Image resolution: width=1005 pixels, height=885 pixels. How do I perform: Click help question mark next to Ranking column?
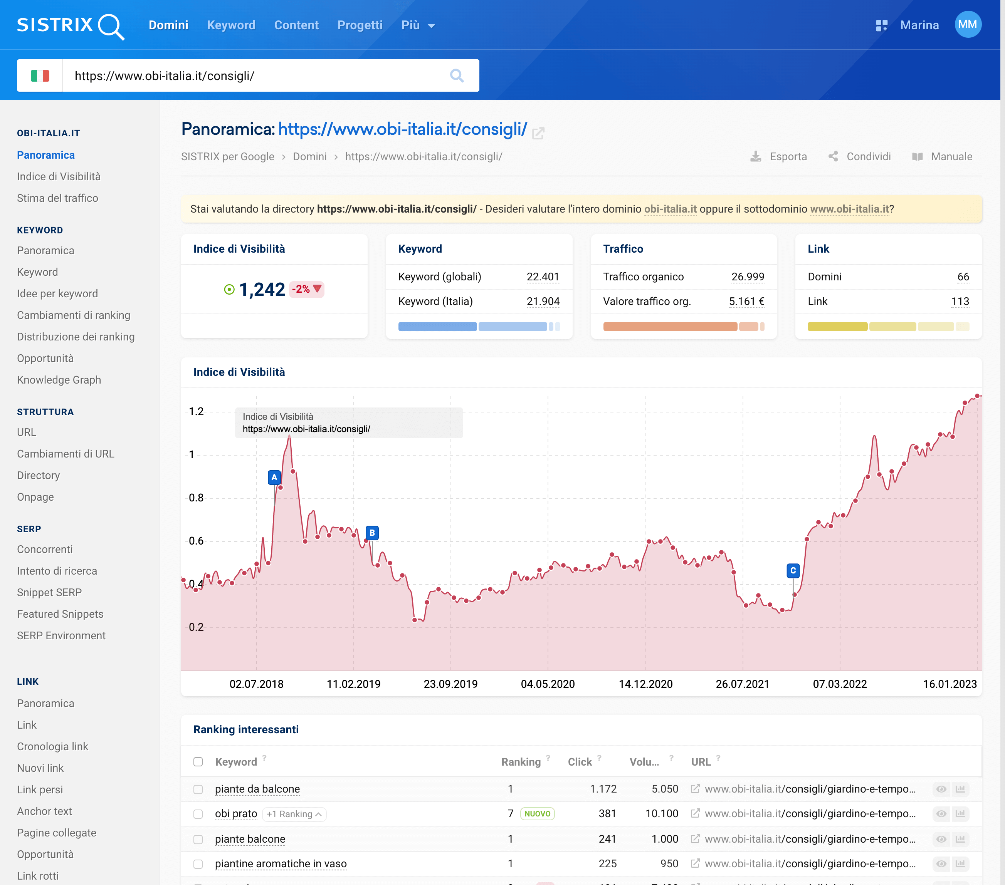(548, 758)
